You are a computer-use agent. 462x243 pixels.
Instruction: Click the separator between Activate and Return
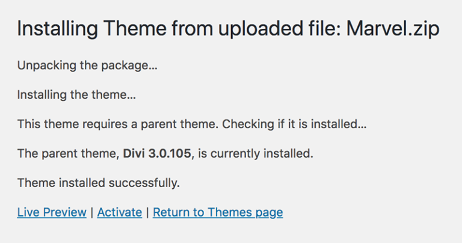tap(148, 212)
